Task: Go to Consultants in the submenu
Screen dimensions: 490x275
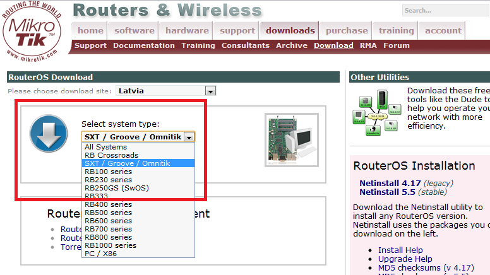Action: pyautogui.click(x=245, y=45)
